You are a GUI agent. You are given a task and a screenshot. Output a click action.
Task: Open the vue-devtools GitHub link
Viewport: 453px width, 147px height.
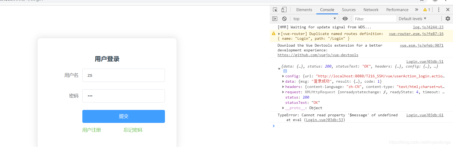318,55
